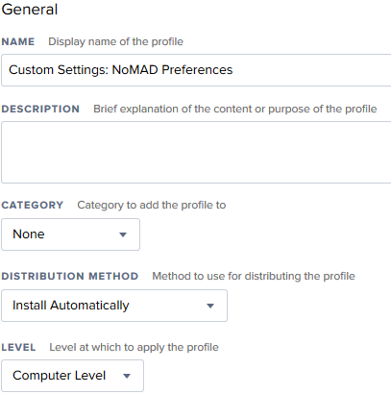
Task: Click the DISTRIBUTION METHOD label
Action: tap(70, 276)
